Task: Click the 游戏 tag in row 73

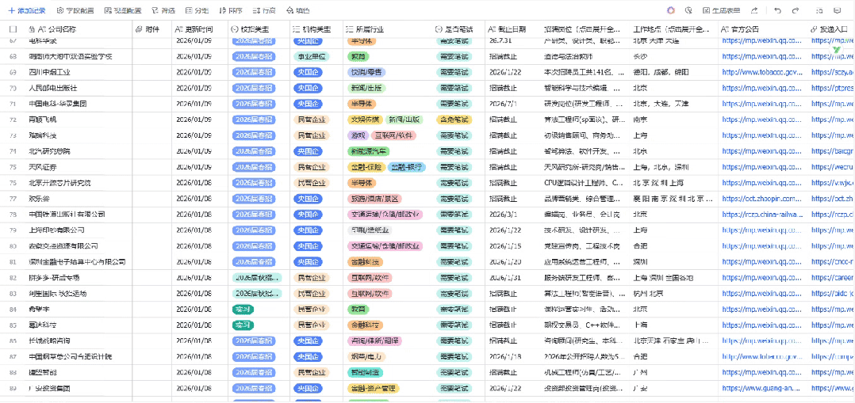Action: 357,135
